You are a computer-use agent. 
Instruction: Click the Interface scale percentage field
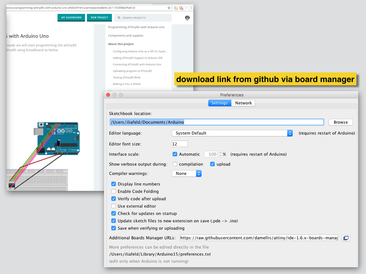click(212, 154)
